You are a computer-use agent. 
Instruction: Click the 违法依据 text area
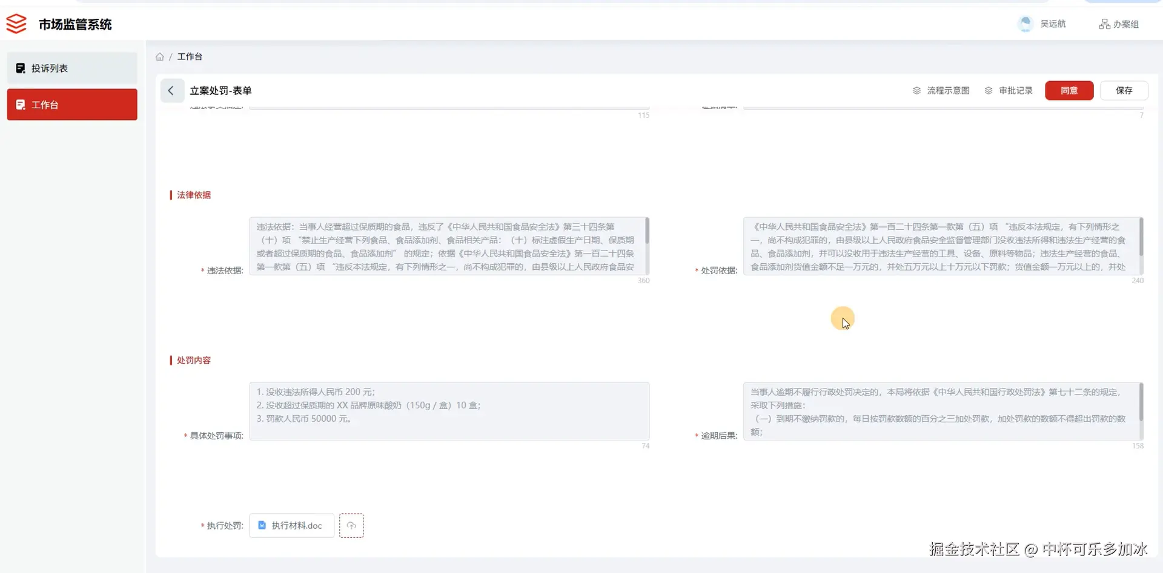point(449,246)
